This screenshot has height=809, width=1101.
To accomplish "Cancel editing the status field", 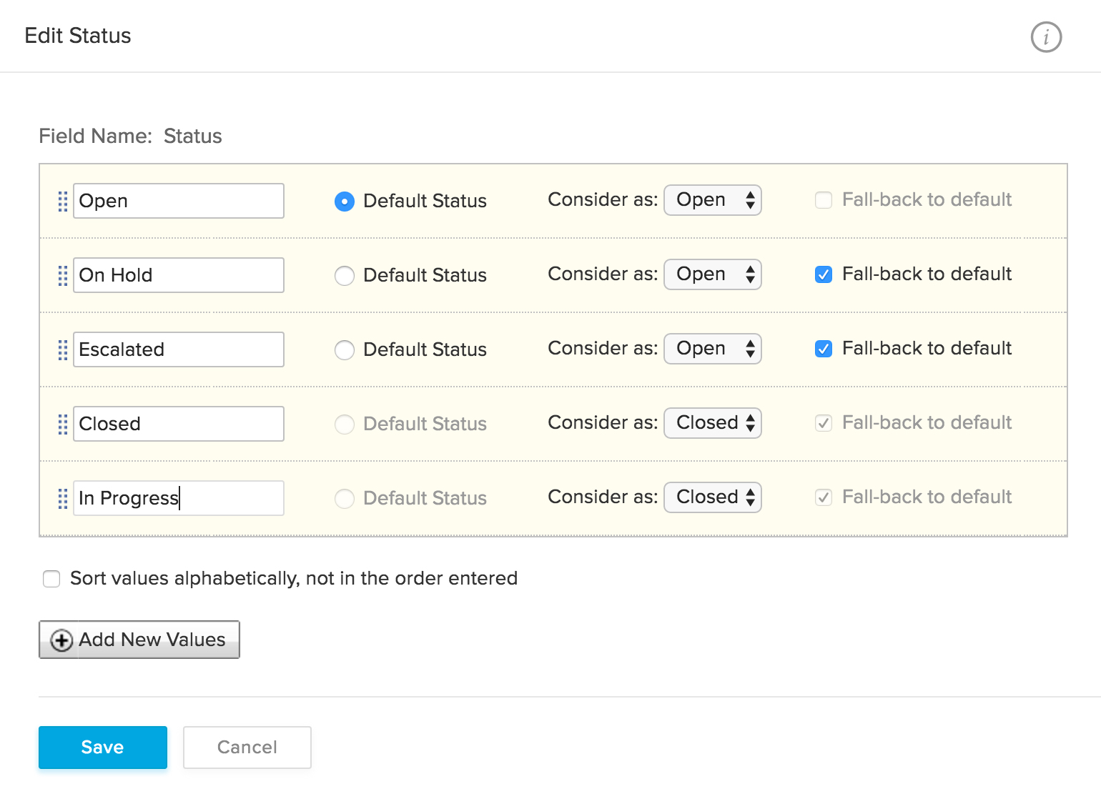I will coord(247,748).
